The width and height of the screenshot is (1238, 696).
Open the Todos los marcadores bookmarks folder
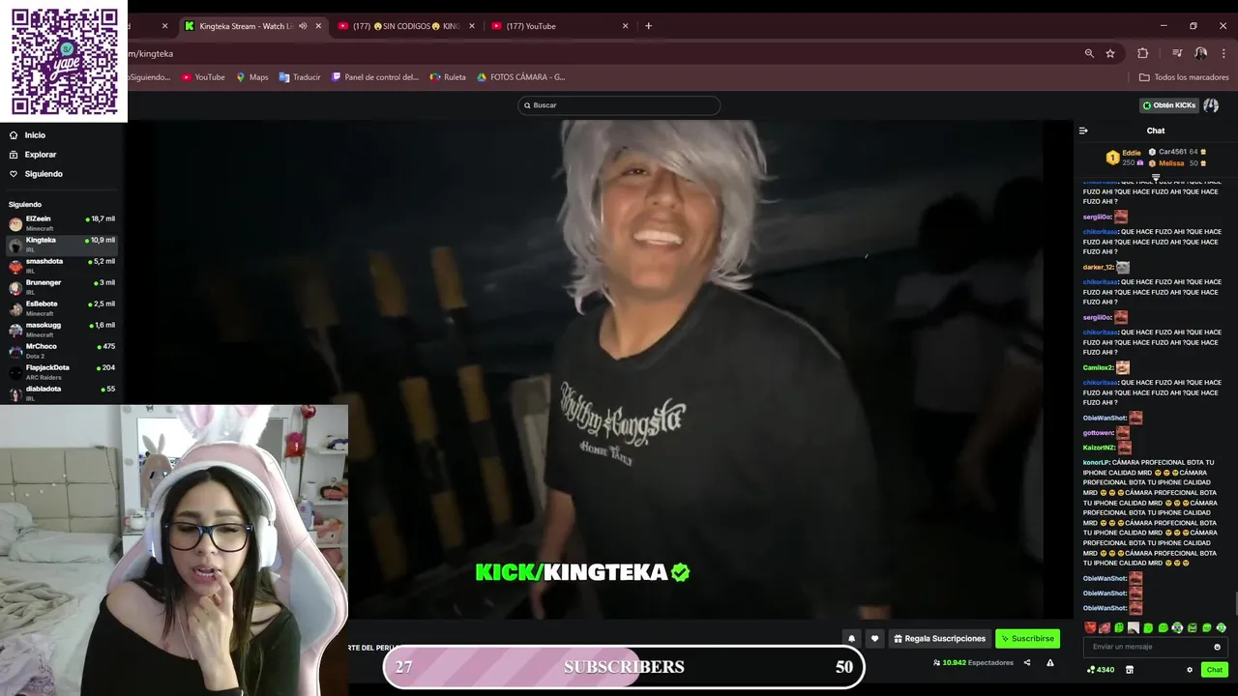pyautogui.click(x=1184, y=77)
